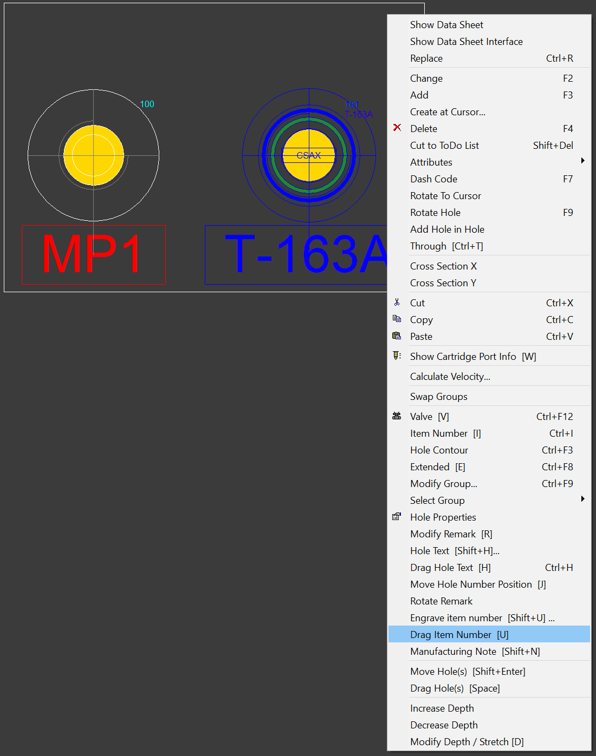Toggle Through [Ctrl+T] option

(x=489, y=246)
